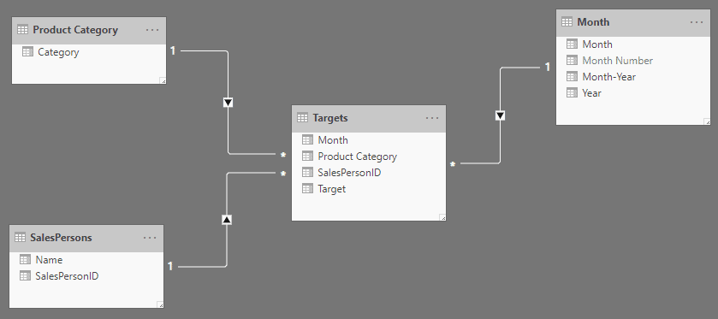
Task: Select the Product Category to Targets relationship arrow
Action: pyautogui.click(x=228, y=102)
